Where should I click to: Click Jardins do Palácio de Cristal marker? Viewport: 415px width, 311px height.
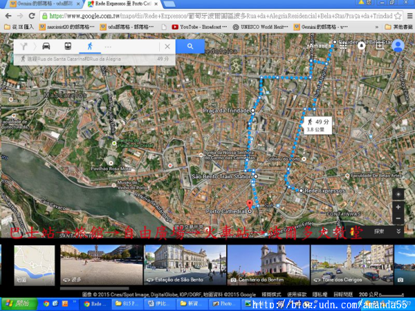pyautogui.click(x=114, y=143)
